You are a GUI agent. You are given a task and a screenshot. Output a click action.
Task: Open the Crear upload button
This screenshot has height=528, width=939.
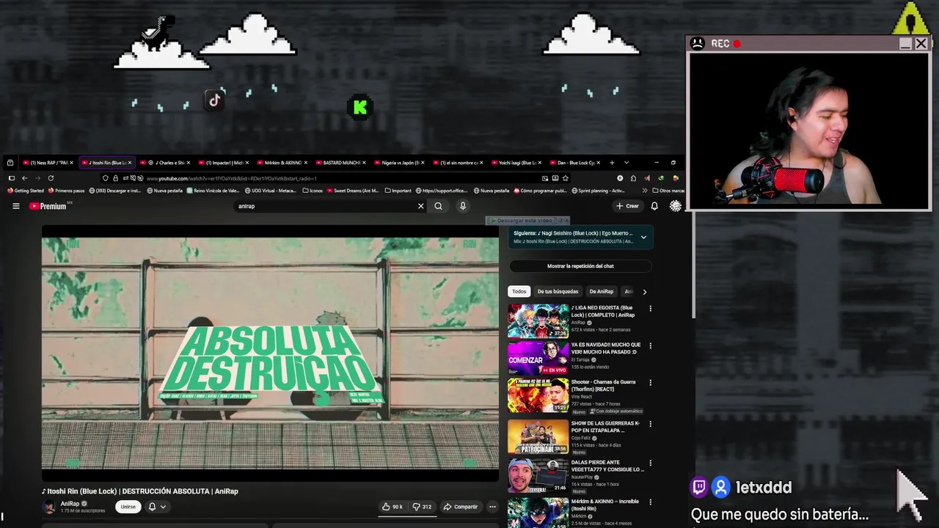[x=627, y=206]
